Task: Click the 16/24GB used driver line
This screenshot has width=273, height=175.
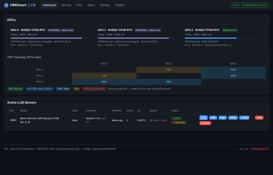Action: [x=202, y=42]
